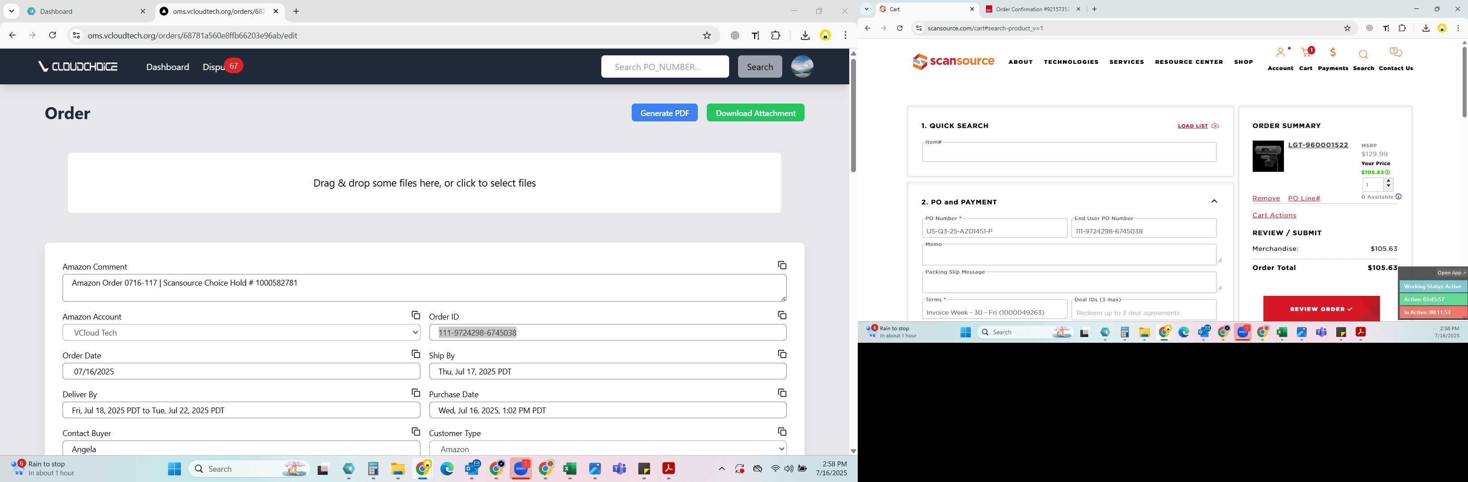1468x482 pixels.
Task: Click the info icon beside 0 Available
Action: click(1398, 197)
